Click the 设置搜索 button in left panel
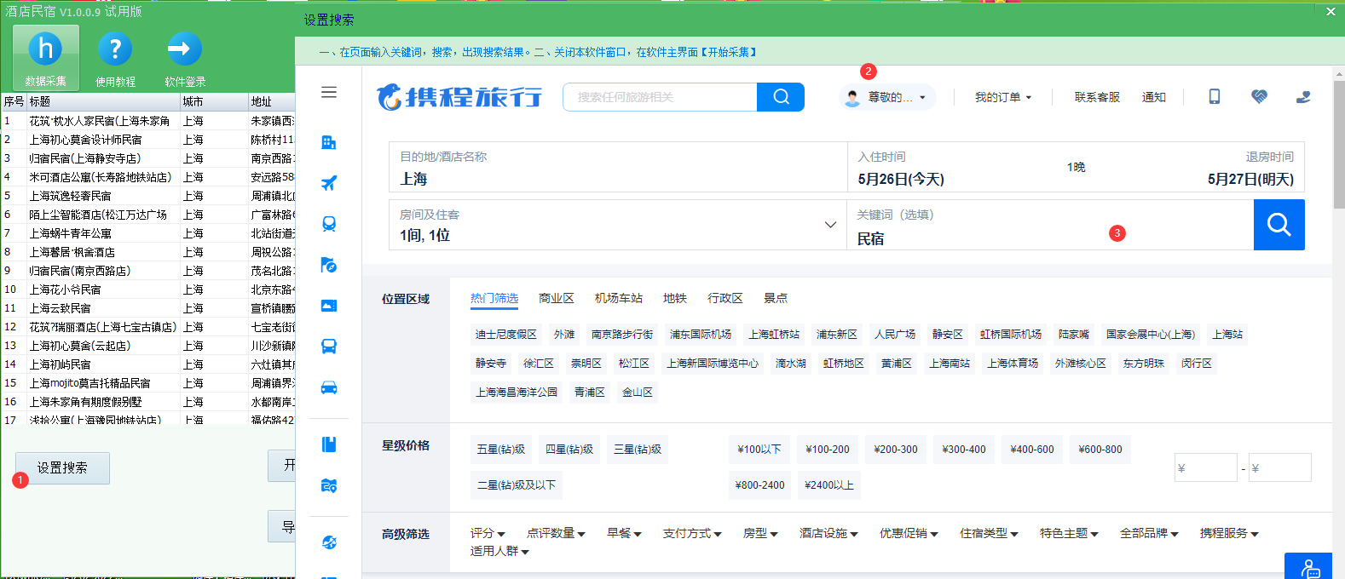 [62, 467]
